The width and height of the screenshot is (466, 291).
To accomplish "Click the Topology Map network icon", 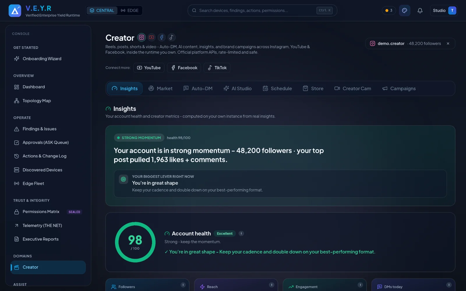I will (x=17, y=101).
